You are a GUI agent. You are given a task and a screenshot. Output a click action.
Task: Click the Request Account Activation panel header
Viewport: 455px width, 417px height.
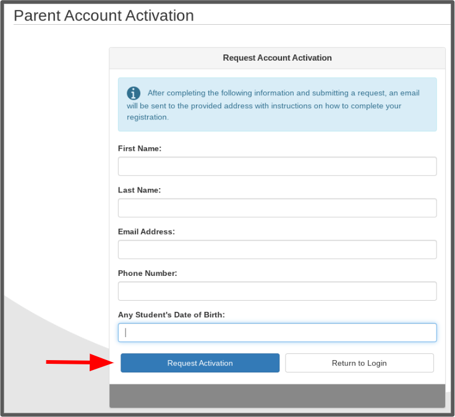(277, 58)
